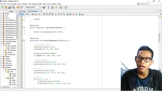The image size is (162, 91).
Task: Switch to the Start Page tab
Action: pos(22,11)
